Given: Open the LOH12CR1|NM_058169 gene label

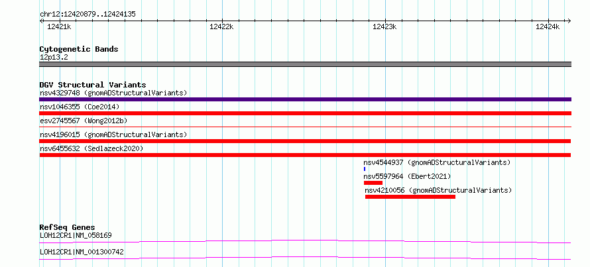Looking at the screenshot, I should (x=76, y=236).
